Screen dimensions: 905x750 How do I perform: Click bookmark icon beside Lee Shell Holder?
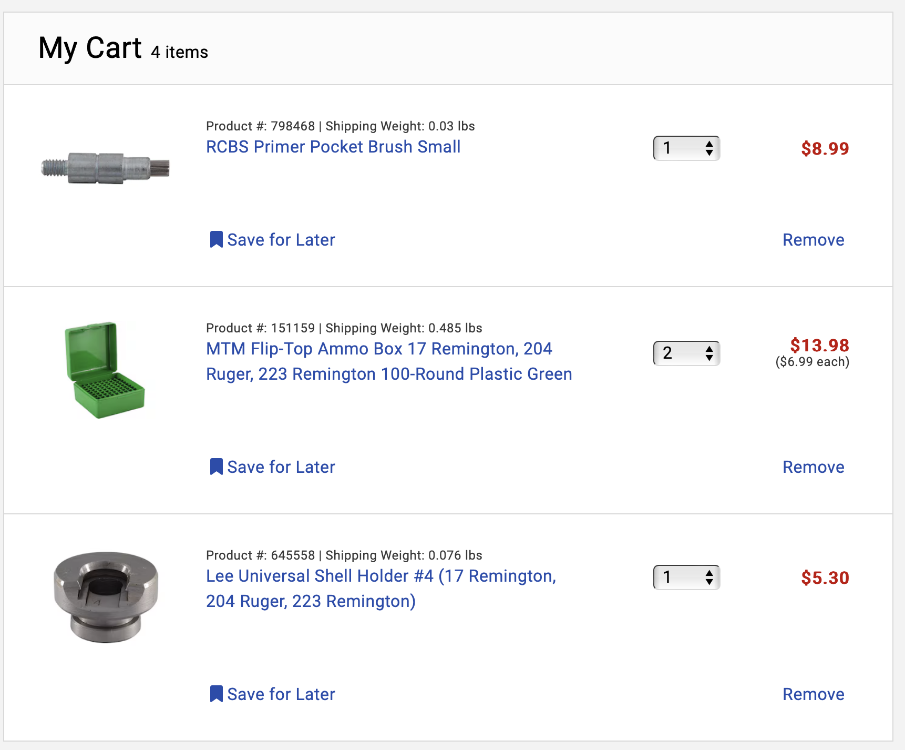click(216, 694)
